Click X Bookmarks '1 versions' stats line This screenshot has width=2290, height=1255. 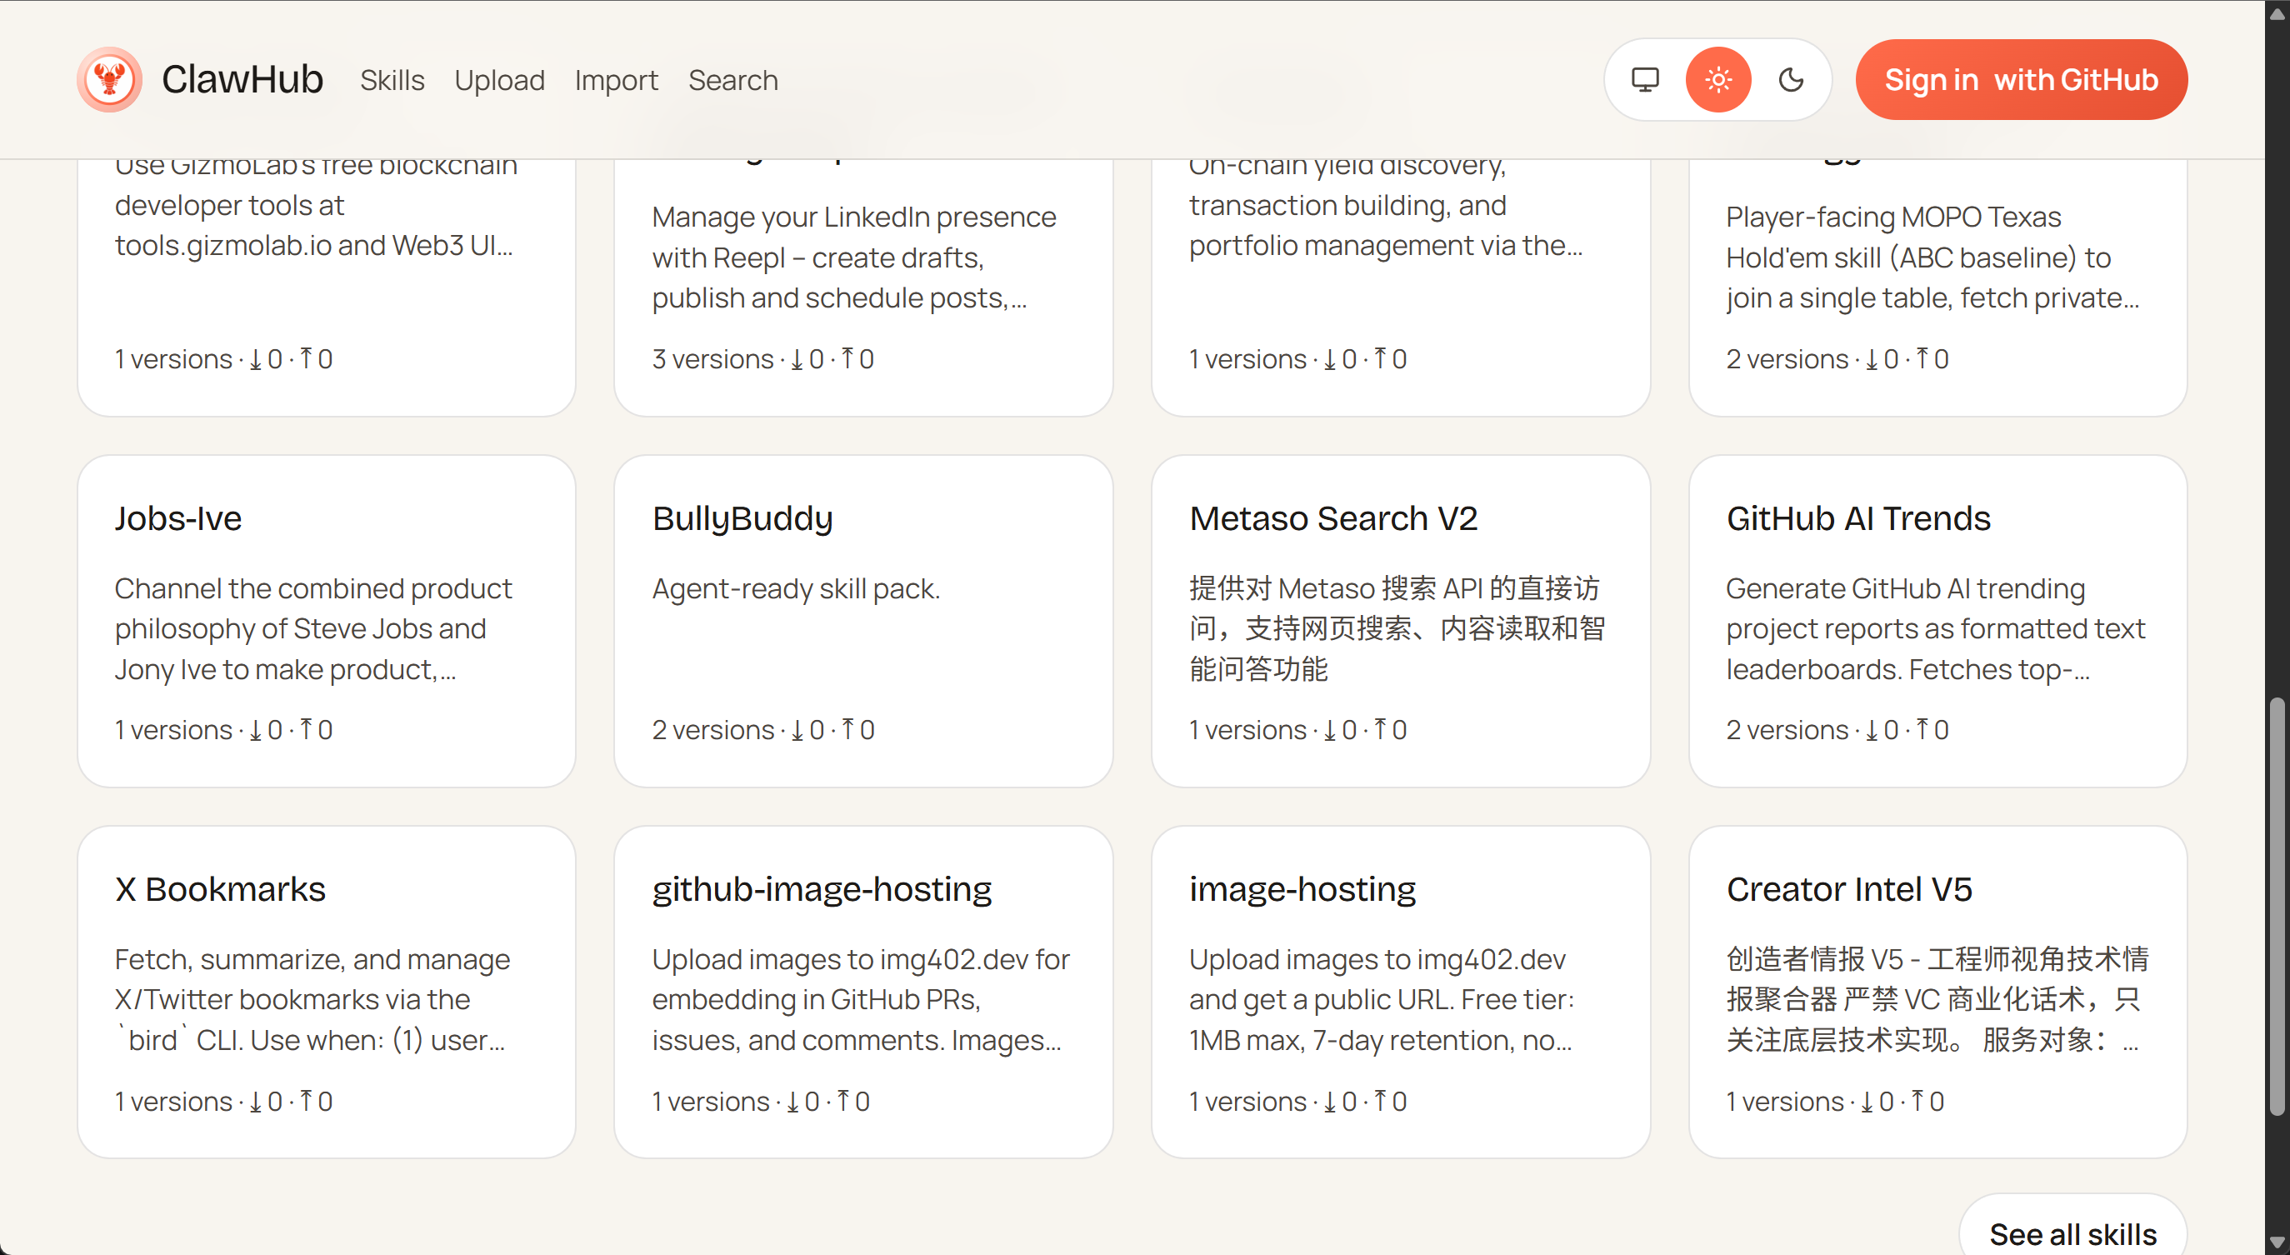(223, 1101)
